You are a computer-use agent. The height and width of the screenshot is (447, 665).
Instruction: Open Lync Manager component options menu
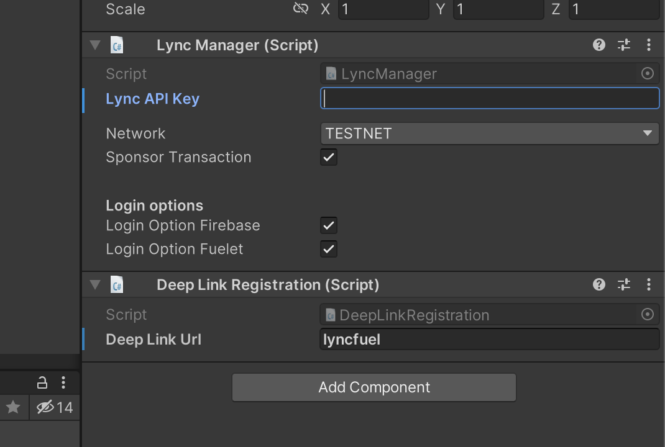648,45
